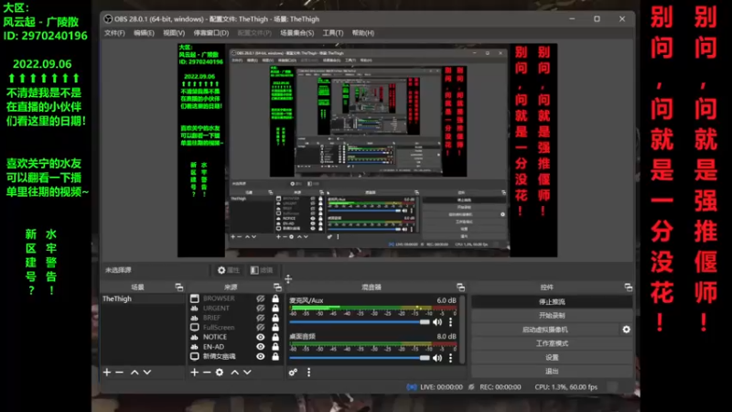Move scene up in the scenes list
The image size is (732, 412).
[x=135, y=373]
